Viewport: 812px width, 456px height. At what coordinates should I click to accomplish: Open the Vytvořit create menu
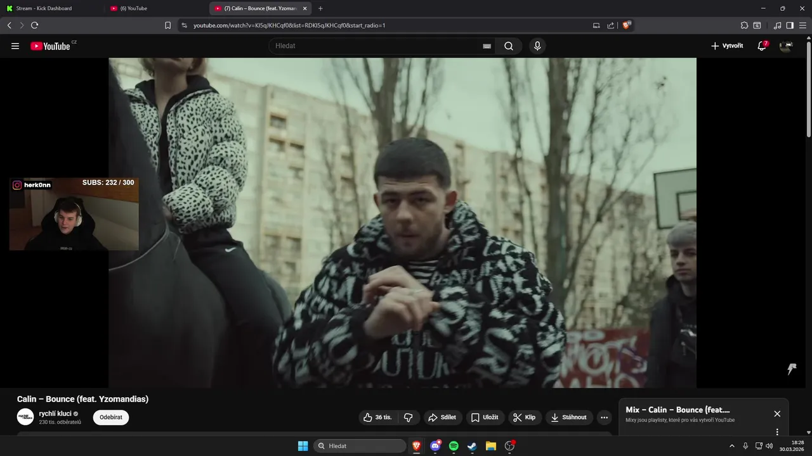click(x=727, y=46)
